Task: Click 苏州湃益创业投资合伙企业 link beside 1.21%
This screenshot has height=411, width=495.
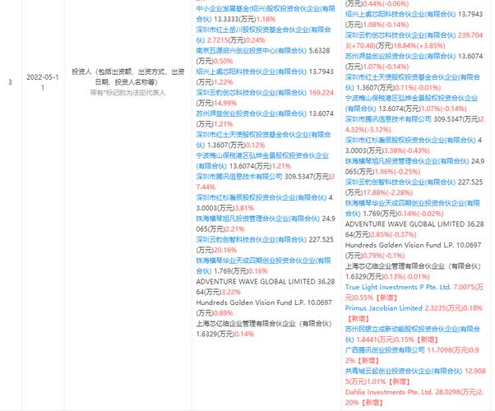Action: click(x=251, y=113)
